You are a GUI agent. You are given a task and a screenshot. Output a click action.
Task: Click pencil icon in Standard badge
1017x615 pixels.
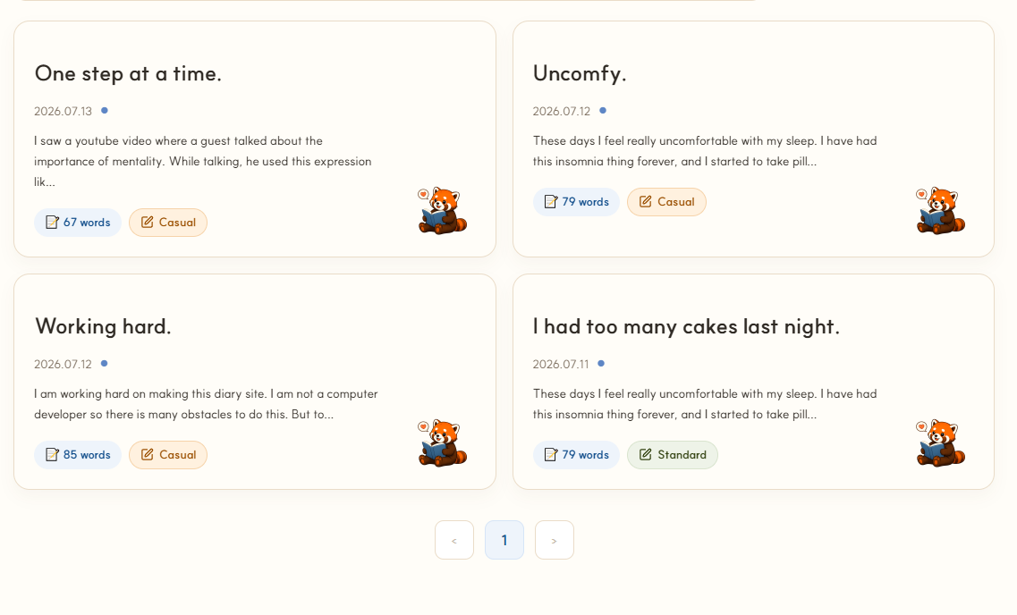(x=646, y=454)
